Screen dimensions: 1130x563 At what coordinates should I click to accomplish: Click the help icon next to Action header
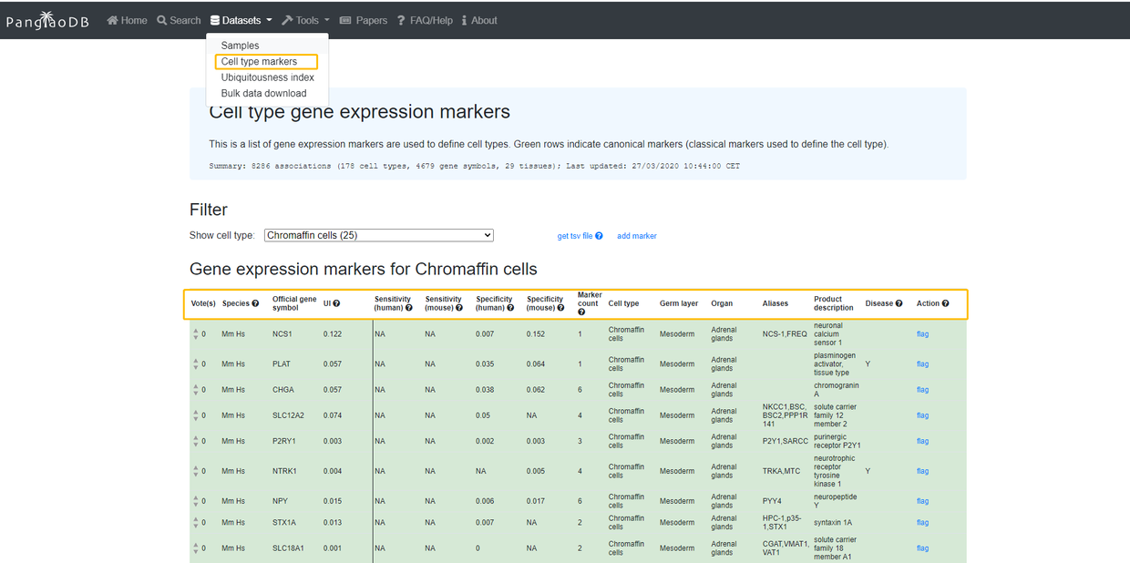(x=945, y=303)
